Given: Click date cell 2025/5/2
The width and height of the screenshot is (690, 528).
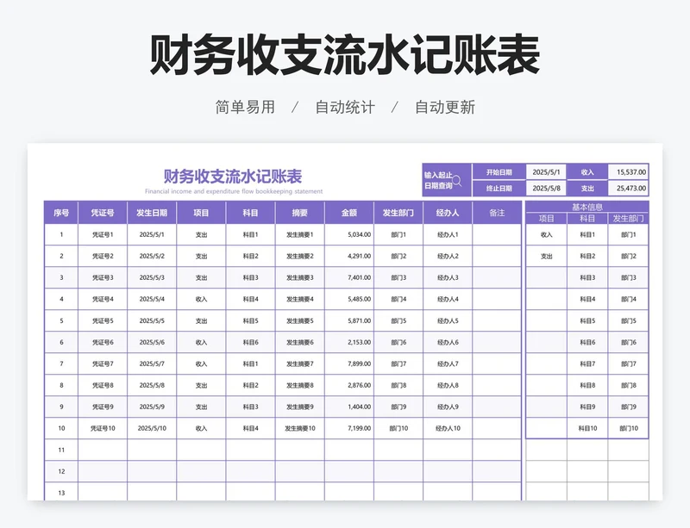Looking at the screenshot, I should [152, 256].
